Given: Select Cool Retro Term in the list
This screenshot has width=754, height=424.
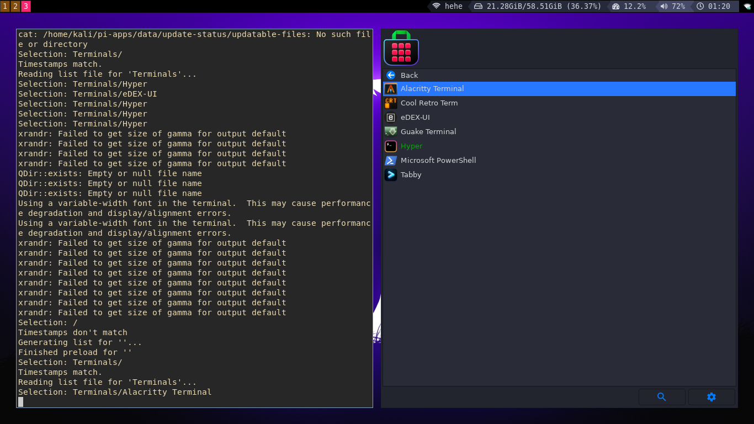Looking at the screenshot, I should coord(429,103).
